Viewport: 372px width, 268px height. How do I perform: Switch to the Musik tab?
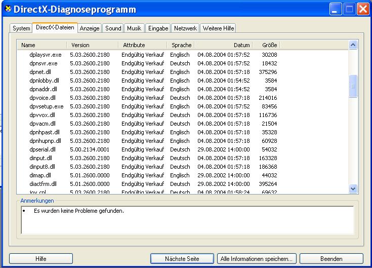pyautogui.click(x=134, y=28)
